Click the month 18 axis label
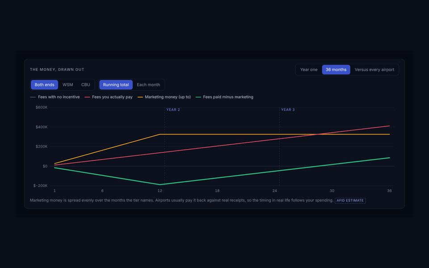429x268 pixels. pyautogui.click(x=217, y=191)
